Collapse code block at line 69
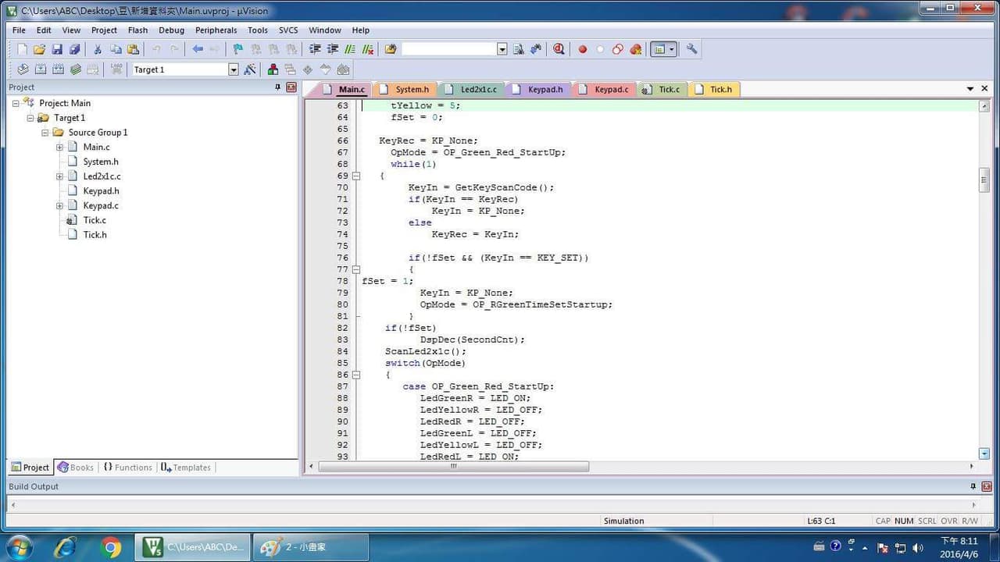This screenshot has width=1000, height=562. click(356, 176)
